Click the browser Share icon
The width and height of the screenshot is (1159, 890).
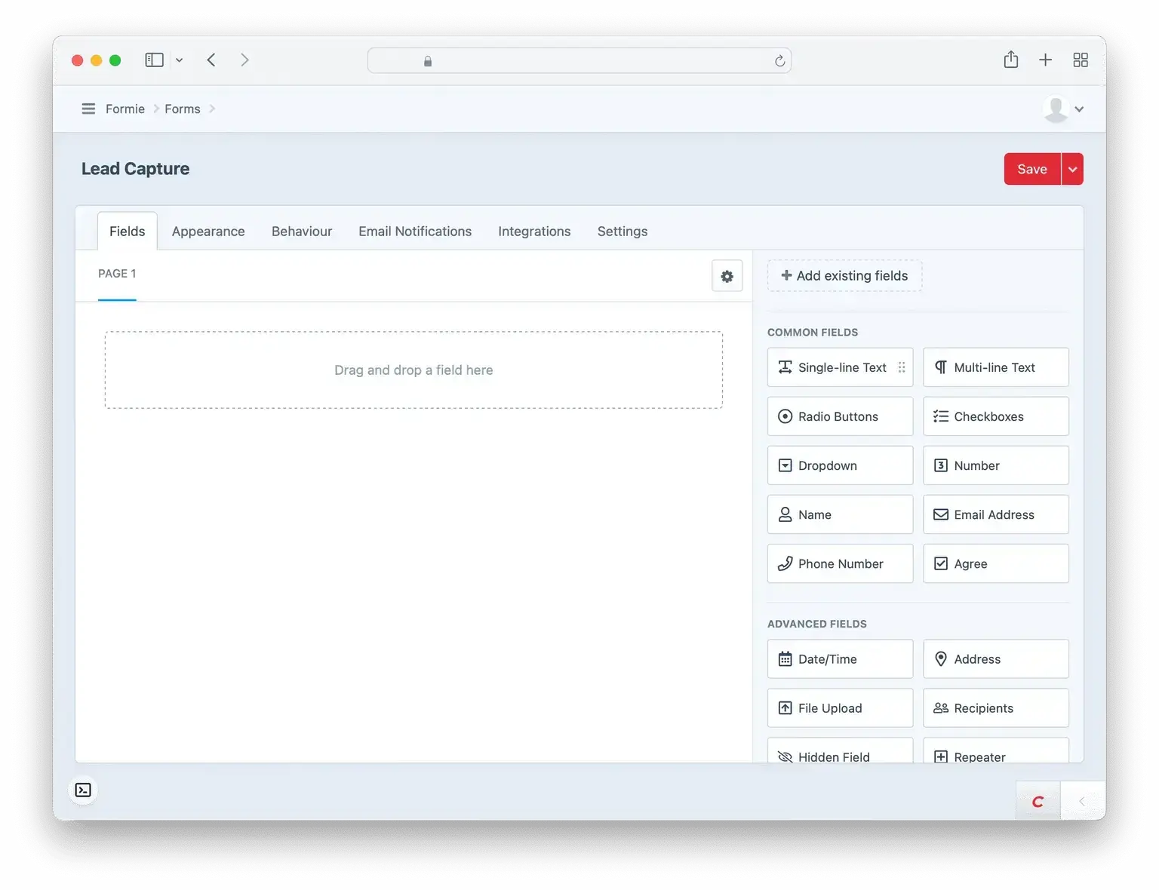(x=1011, y=60)
